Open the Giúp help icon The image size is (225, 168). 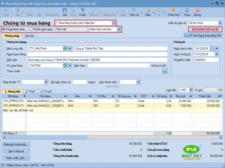187,12
